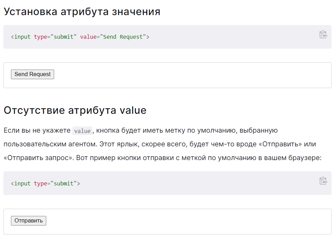This screenshot has width=335, height=243.
Task: Click the inline code word value in paragraph
Action: 83,131
